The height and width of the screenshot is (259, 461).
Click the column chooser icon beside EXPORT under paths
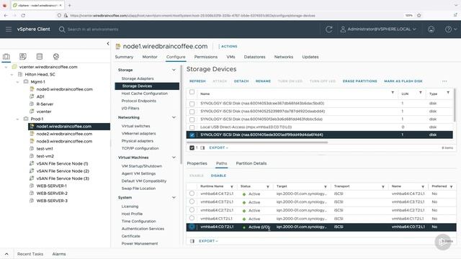click(x=192, y=241)
